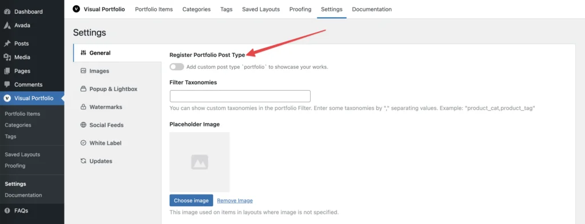The width and height of the screenshot is (585, 224).
Task: Click the Pages icon in sidebar
Action: (x=7, y=71)
